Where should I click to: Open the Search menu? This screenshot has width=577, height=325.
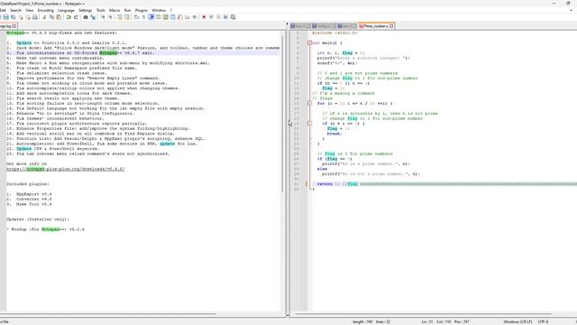15,10
